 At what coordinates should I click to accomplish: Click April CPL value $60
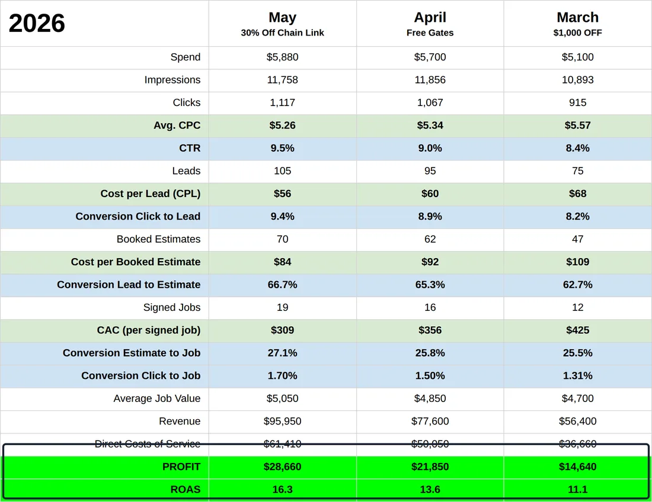click(430, 194)
